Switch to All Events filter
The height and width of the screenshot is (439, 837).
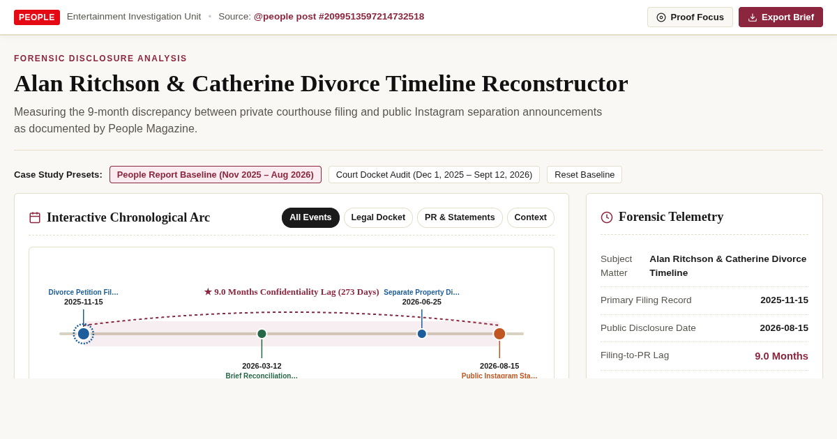pos(310,217)
